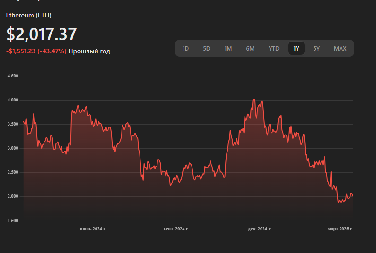Click the 'Прошлый год' label
Image resolution: width=376 pixels, height=253 pixels.
(x=89, y=51)
